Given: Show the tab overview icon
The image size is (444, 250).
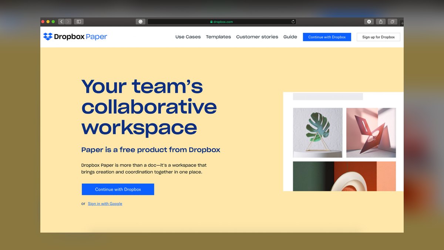Looking at the screenshot, I should [x=392, y=21].
